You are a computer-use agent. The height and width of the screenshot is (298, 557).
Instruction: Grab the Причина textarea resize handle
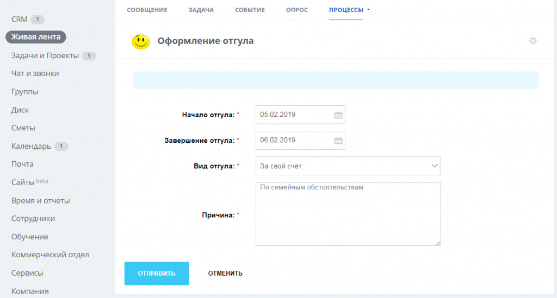tap(438, 243)
